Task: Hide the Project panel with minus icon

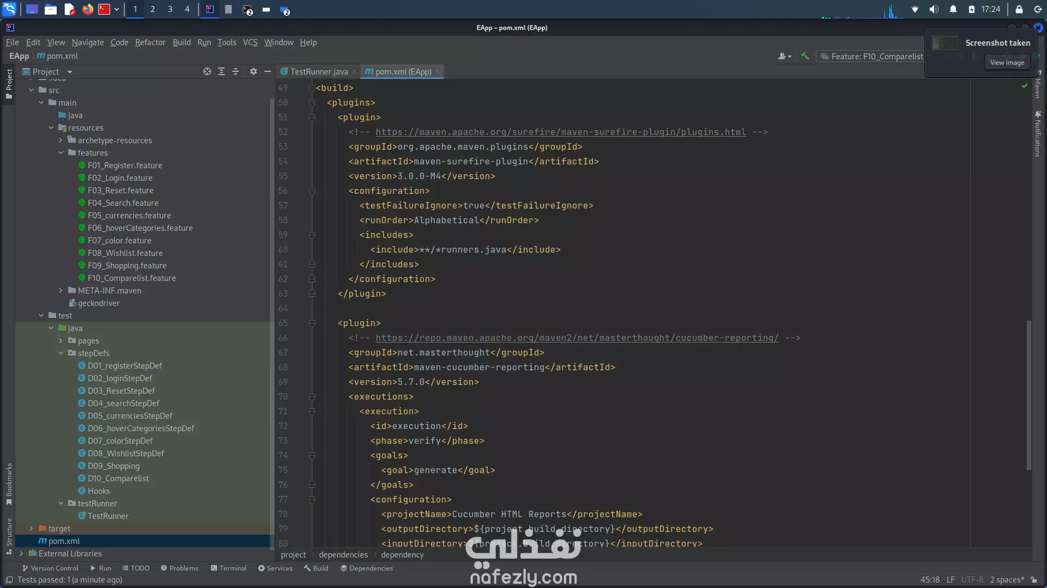Action: [268, 71]
